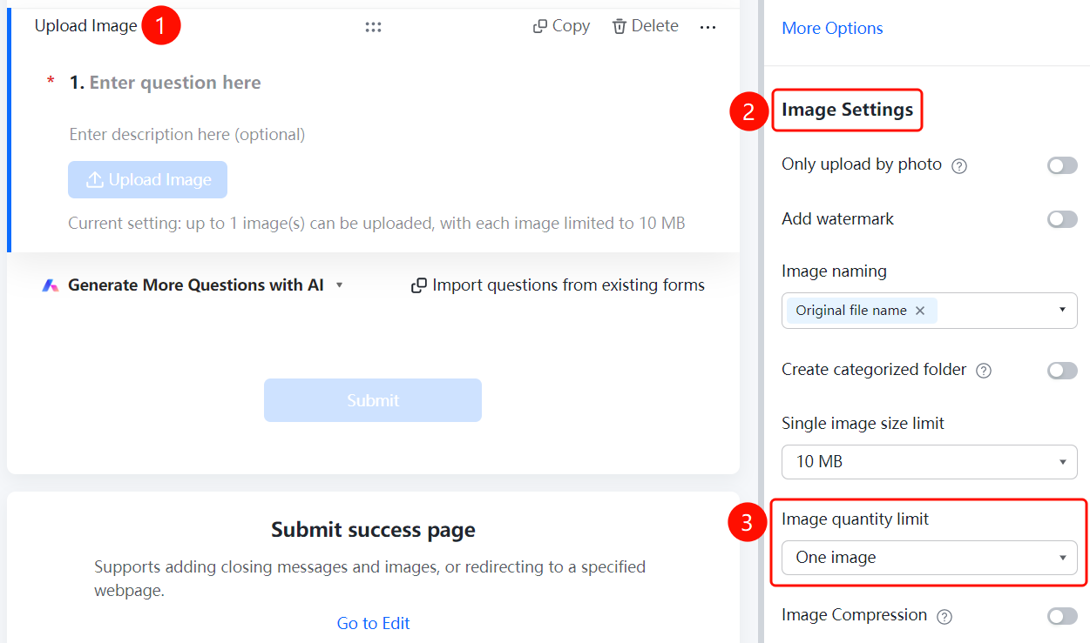Click the six-dot drag handle of the question
The width and height of the screenshot is (1090, 643).
pyautogui.click(x=373, y=27)
